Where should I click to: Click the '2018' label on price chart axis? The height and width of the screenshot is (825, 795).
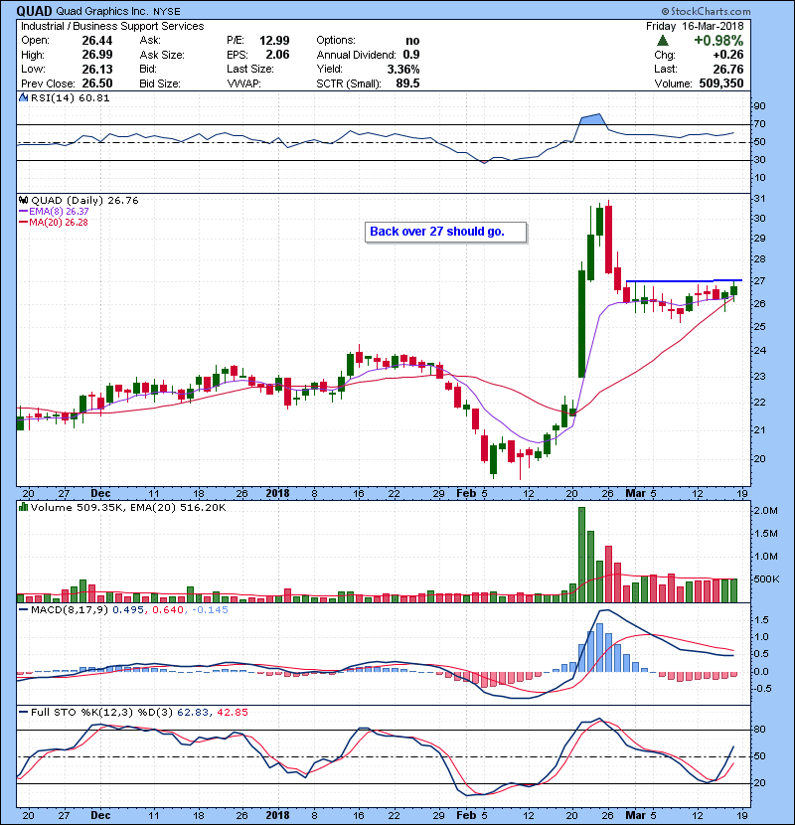[278, 494]
